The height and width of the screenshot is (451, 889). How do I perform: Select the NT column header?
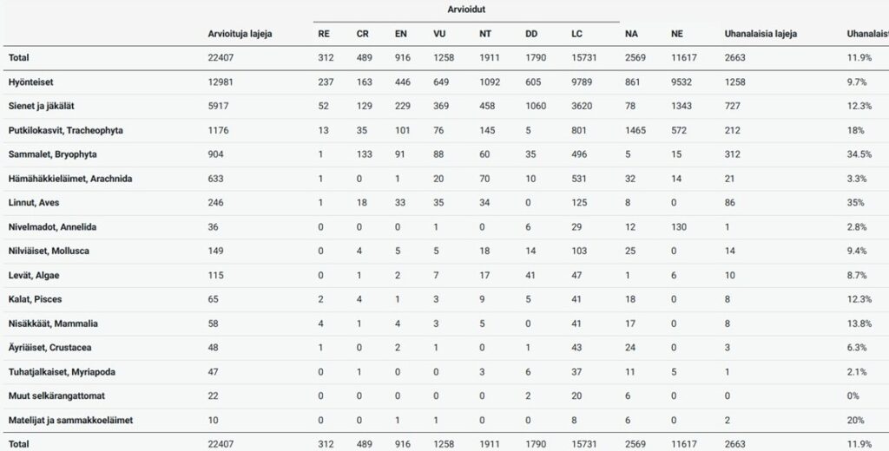tap(484, 34)
